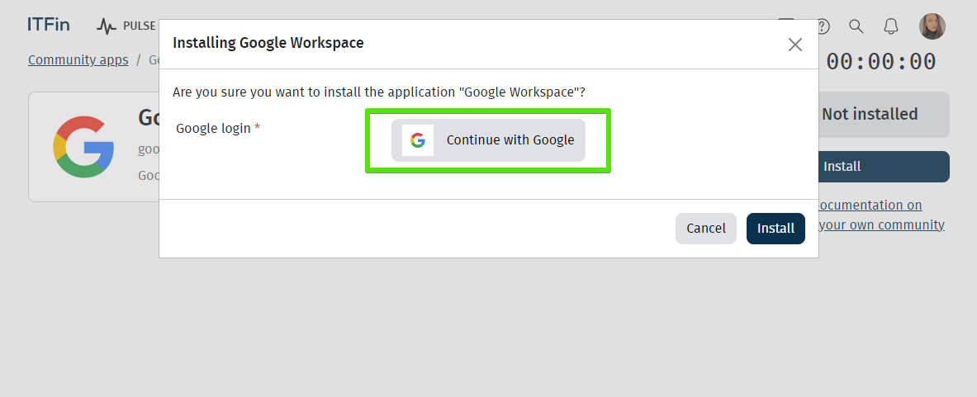
Task: Open the user profile avatar
Action: (x=932, y=26)
